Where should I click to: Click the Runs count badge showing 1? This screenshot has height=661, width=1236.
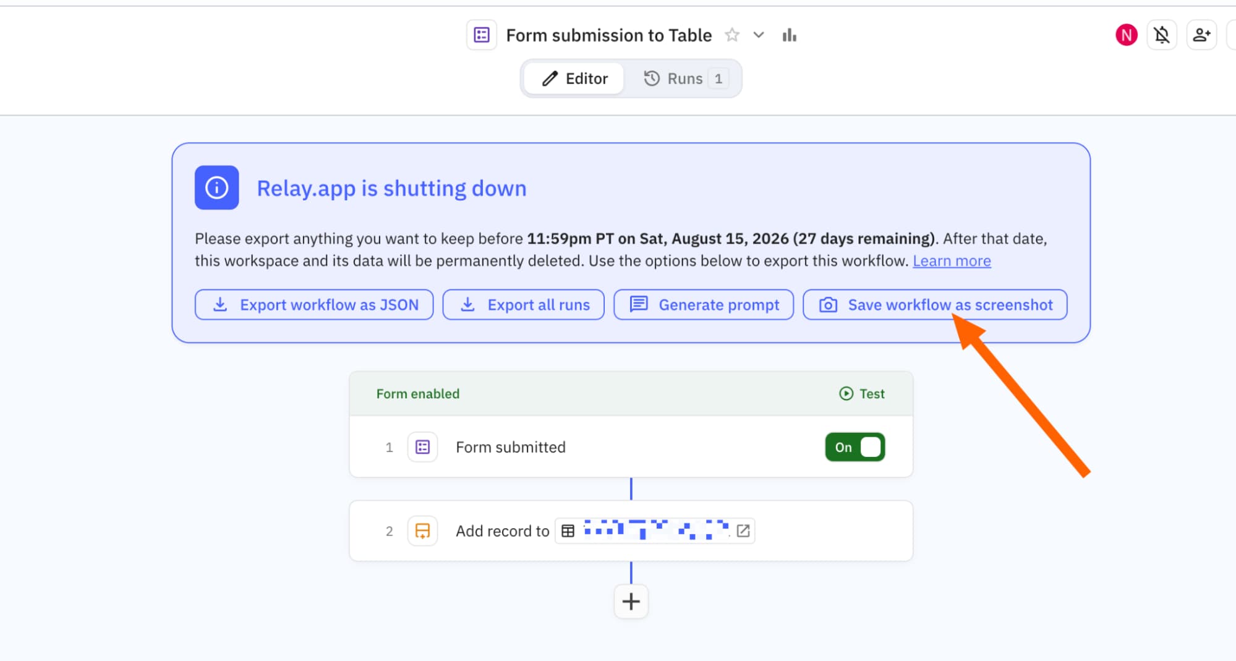(718, 79)
